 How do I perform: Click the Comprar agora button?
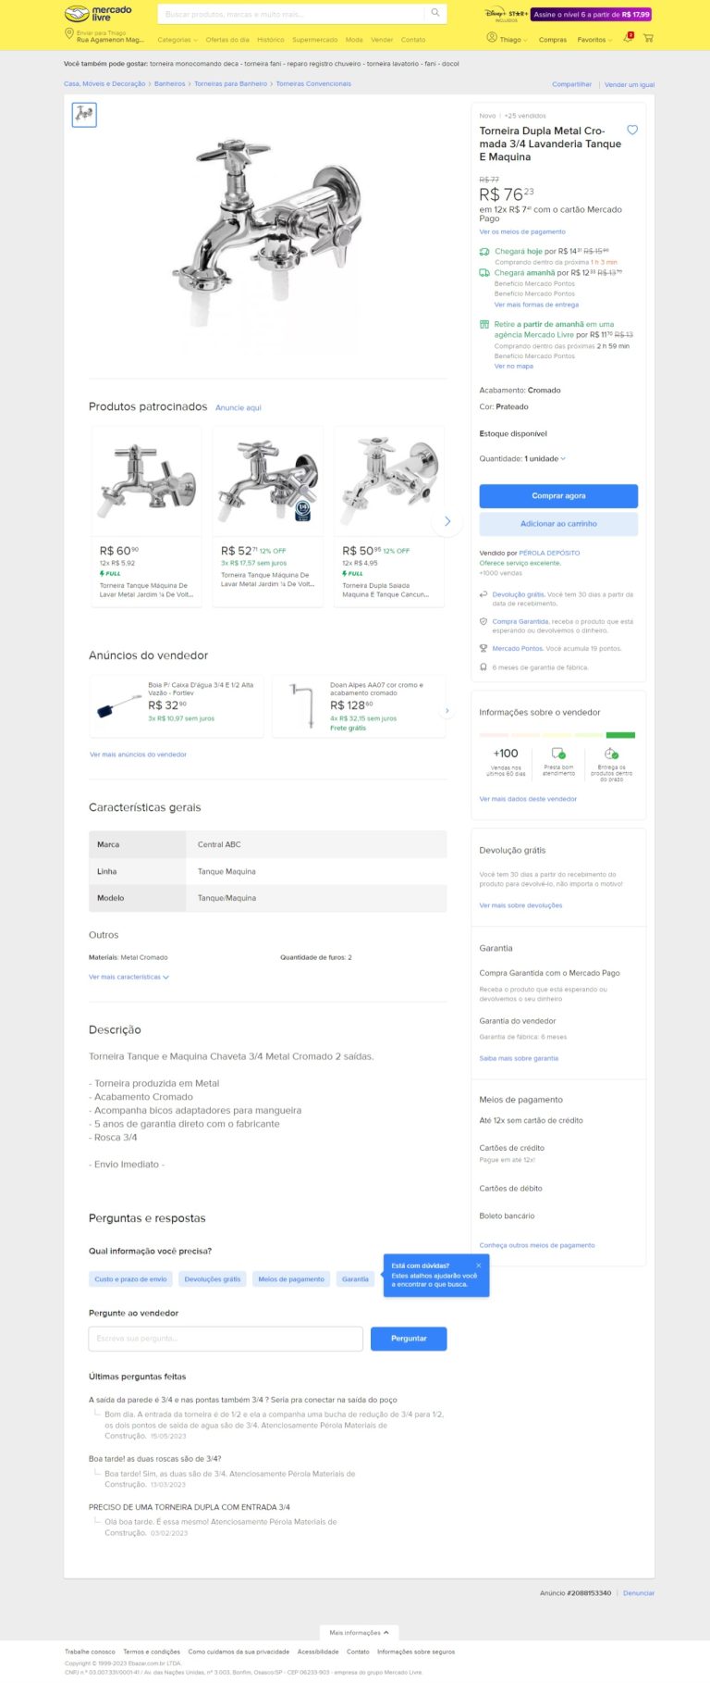(x=558, y=496)
